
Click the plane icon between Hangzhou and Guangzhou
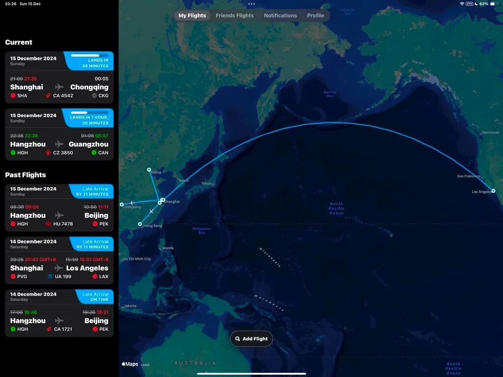point(59,144)
